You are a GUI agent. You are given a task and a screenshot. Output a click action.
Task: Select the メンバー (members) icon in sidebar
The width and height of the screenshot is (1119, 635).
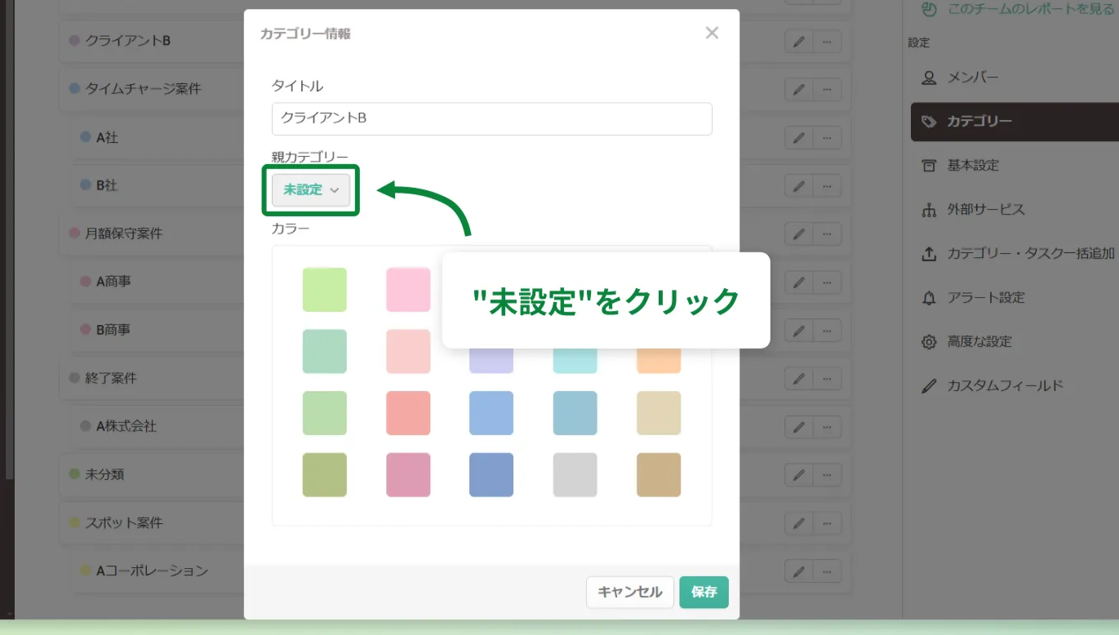click(928, 78)
